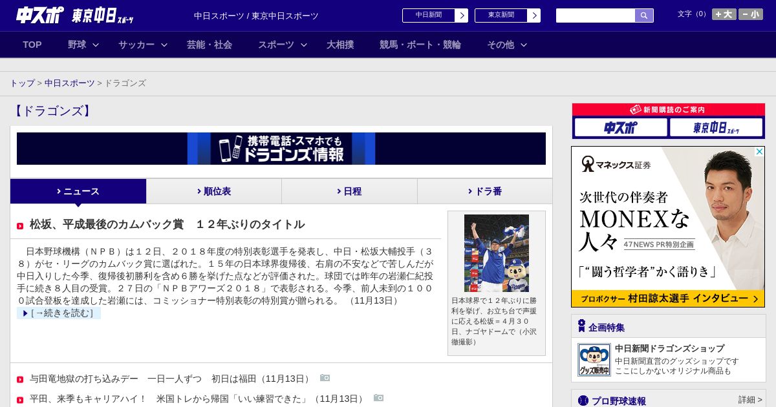
Task: Expand the サッカー navigation menu
Action: coord(143,45)
